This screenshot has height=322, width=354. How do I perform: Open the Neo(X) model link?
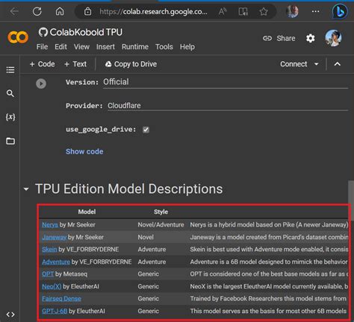click(x=52, y=286)
